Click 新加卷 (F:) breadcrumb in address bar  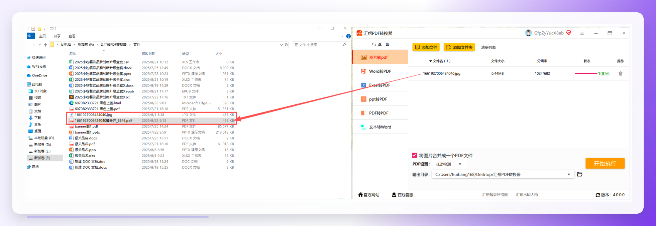coord(86,45)
